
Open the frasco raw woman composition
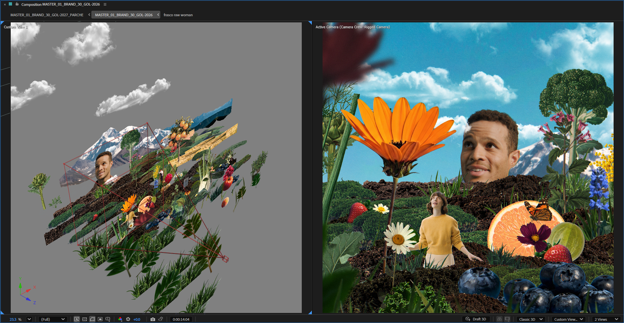point(178,15)
